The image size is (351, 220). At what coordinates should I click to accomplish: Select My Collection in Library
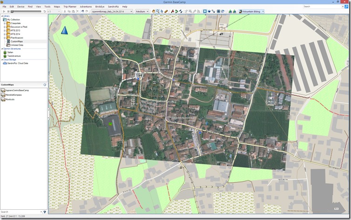click(13, 20)
